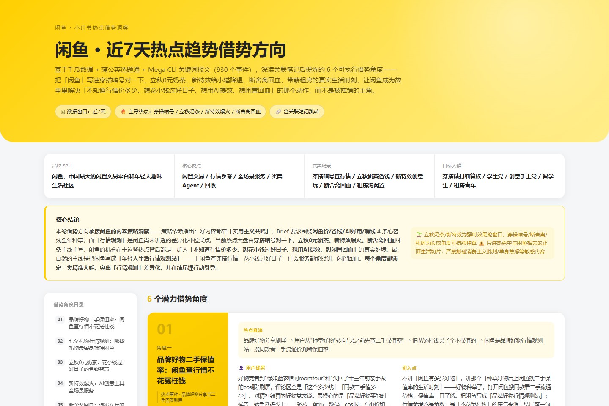Click the 6 个潜力借势角度 section heading
Viewport: 609px width, 406px height.
177,299
